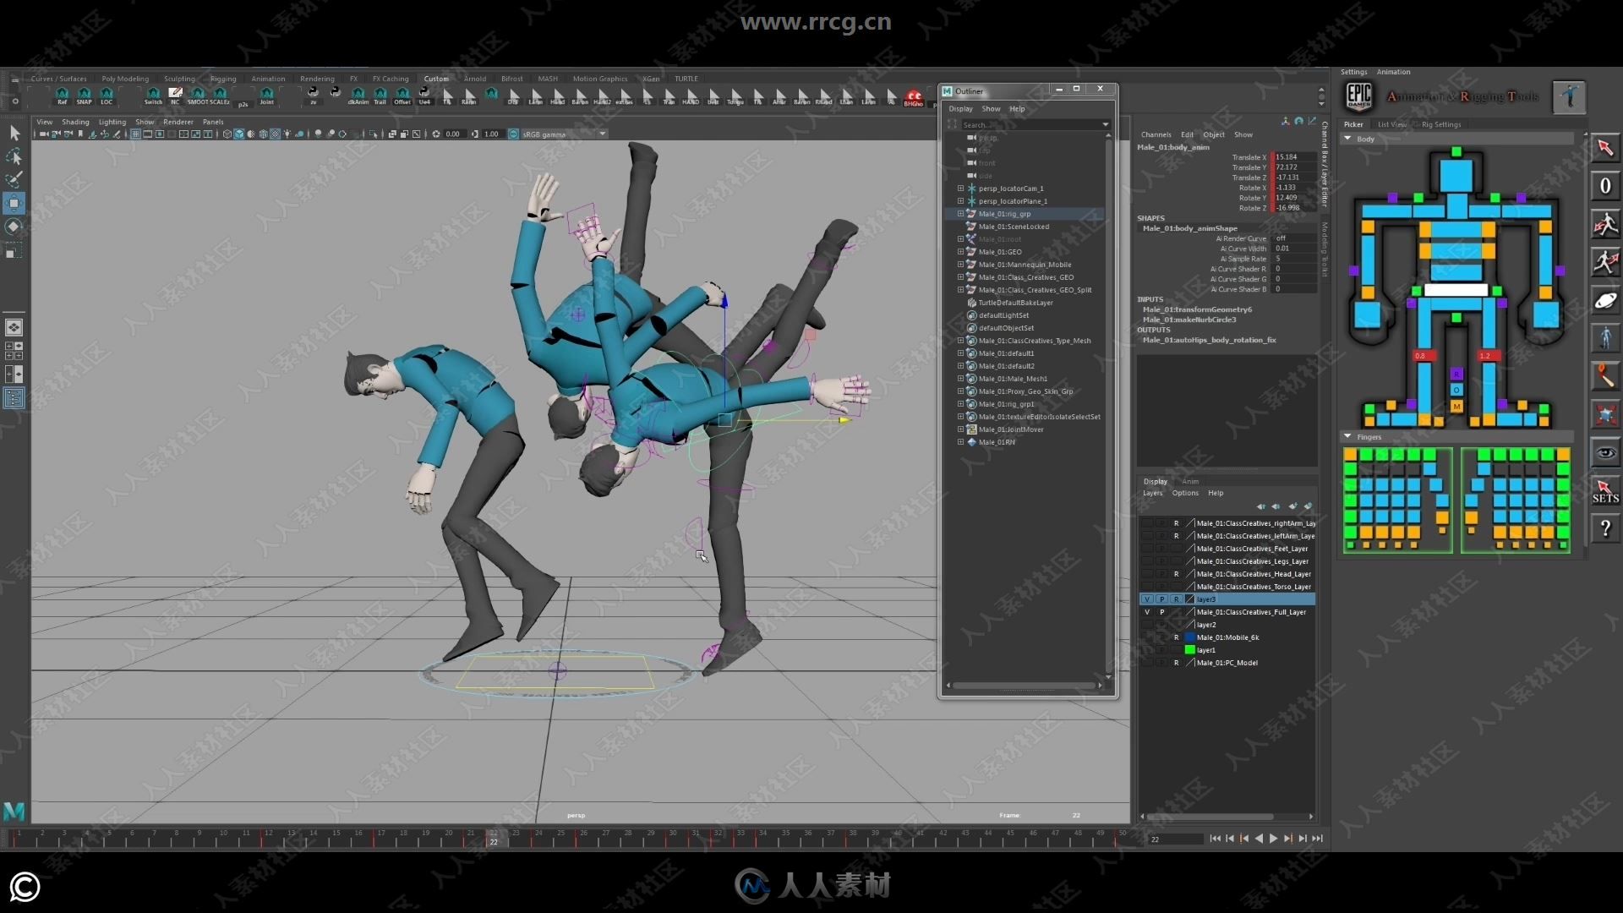The width and height of the screenshot is (1623, 913).
Task: Click the NC shelf button
Action: tap(175, 96)
